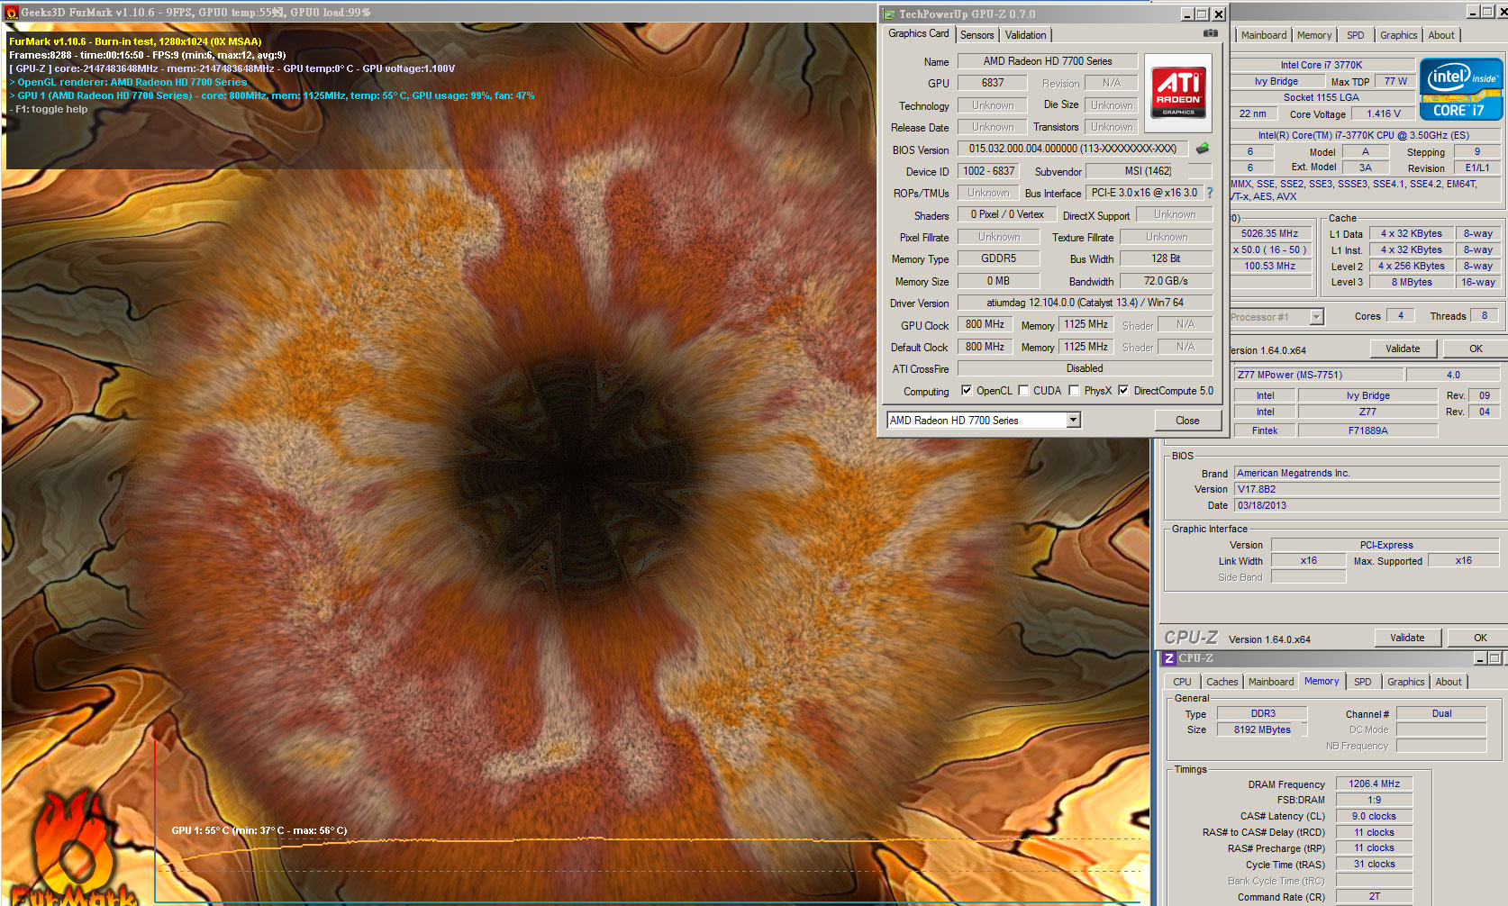This screenshot has width=1508, height=906.
Task: Open Mainboard tab in the CPU-Z processor window
Action: click(1264, 35)
